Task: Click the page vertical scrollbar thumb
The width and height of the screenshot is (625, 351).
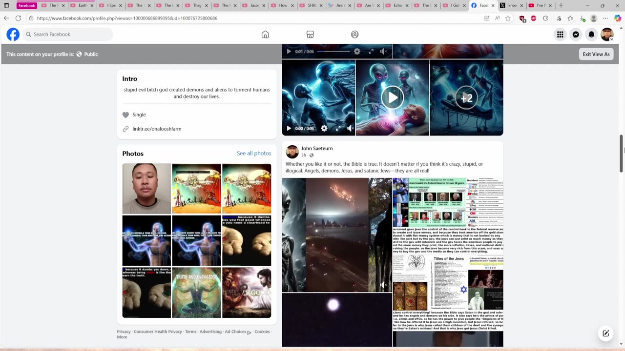Action: click(x=621, y=154)
